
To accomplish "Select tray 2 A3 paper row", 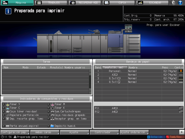I will 139,75.
